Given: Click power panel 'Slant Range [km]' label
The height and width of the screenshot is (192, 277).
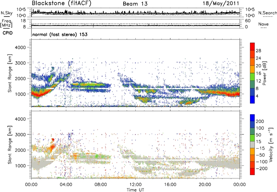Looking at the screenshot, I should pos(10,73).
